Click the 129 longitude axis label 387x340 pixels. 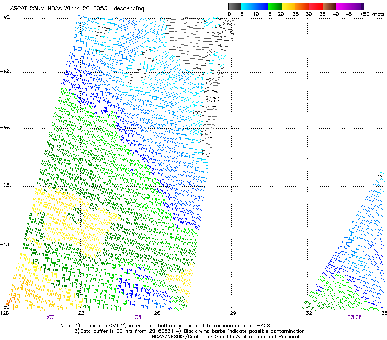232,313
